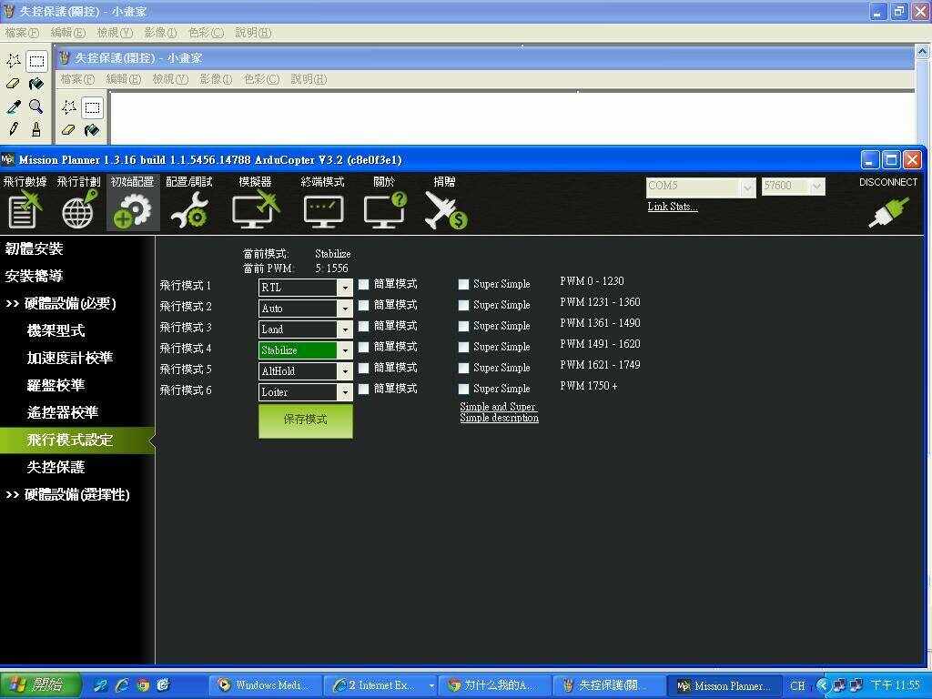Enable 簡單模式 checkbox for flight mode 1
This screenshot has height=699, width=932.
point(364,284)
